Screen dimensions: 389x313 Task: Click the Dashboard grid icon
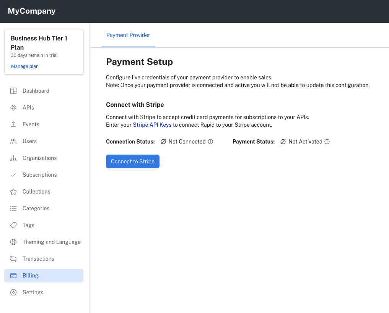pos(13,91)
